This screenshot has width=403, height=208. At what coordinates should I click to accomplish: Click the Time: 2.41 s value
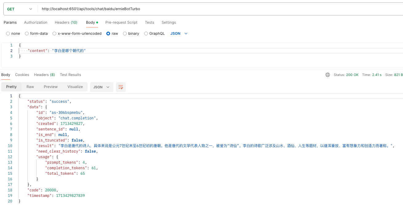(372, 75)
